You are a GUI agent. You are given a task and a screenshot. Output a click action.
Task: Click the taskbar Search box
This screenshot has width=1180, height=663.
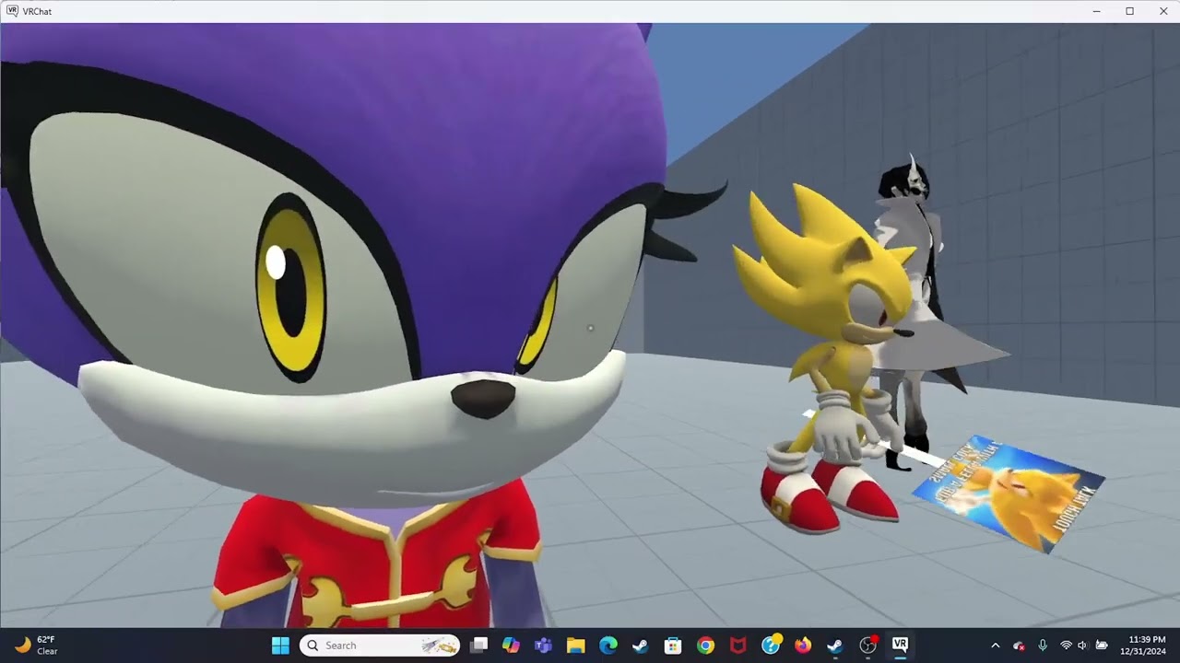pyautogui.click(x=380, y=646)
